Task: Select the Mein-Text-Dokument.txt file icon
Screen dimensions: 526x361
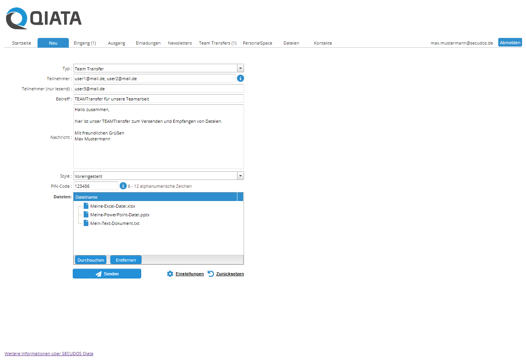Action: [x=86, y=223]
